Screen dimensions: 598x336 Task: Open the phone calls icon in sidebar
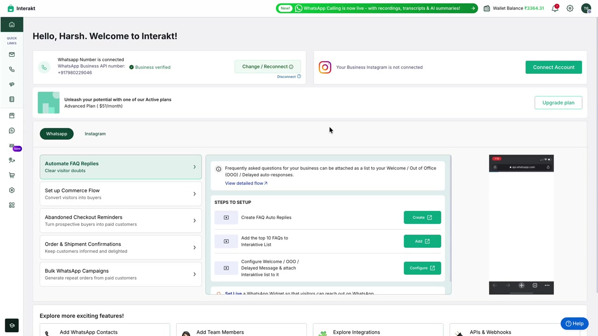[12, 70]
